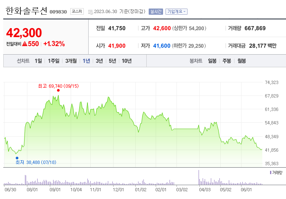The image size is (286, 199).
Task: Click the 전일 value 41,750
Action: coord(117,28)
